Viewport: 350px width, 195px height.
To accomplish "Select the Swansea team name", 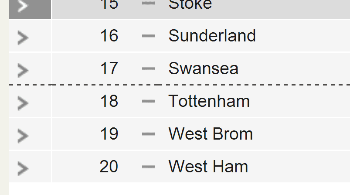I will point(203,68).
